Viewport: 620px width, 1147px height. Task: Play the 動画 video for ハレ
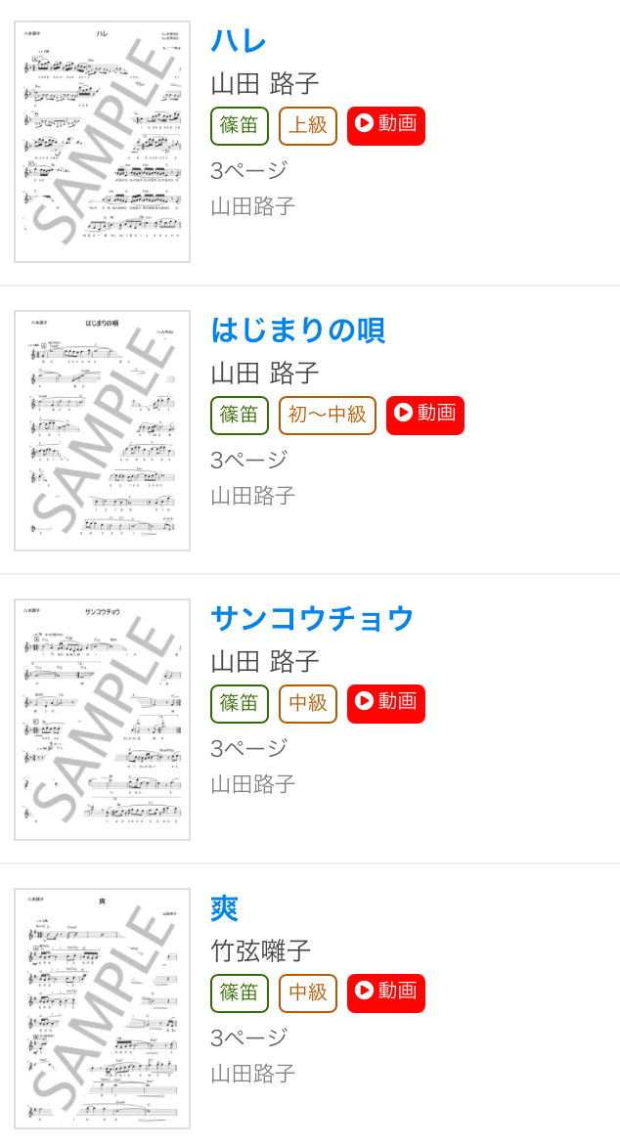[x=385, y=126]
